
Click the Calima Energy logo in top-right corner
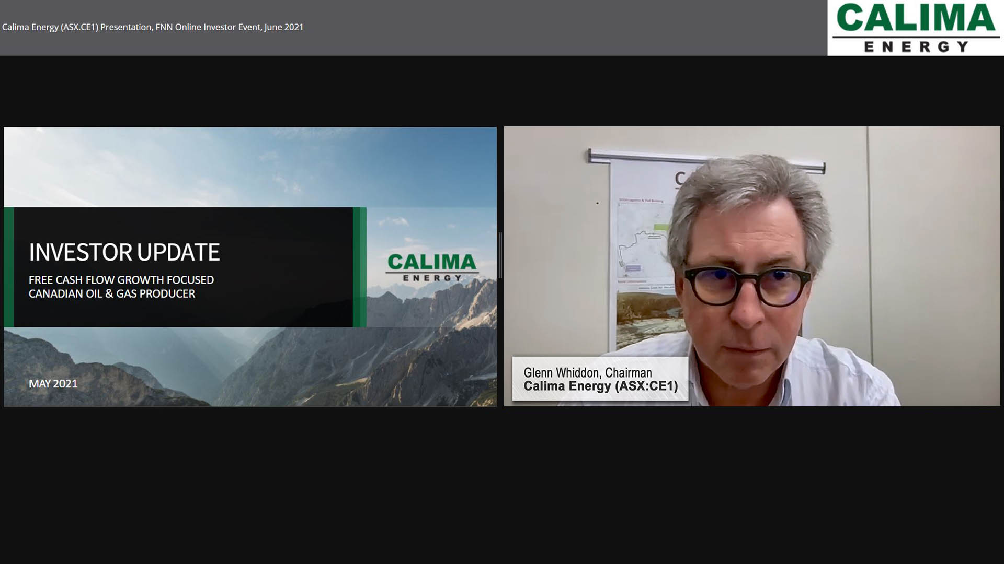(x=915, y=27)
